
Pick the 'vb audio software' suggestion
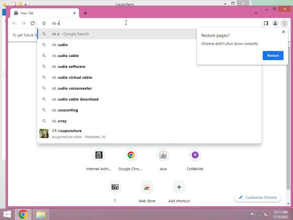click(x=149, y=66)
